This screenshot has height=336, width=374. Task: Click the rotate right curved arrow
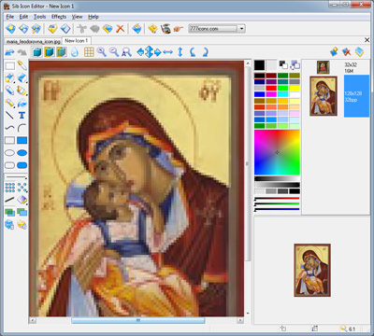[x=205, y=52]
